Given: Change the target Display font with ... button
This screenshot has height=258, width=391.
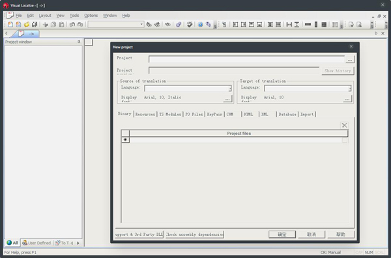Looking at the screenshot, I should click(347, 99).
